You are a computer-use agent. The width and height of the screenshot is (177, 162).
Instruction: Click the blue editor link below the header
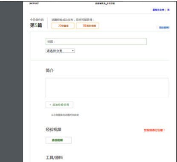click(164, 28)
